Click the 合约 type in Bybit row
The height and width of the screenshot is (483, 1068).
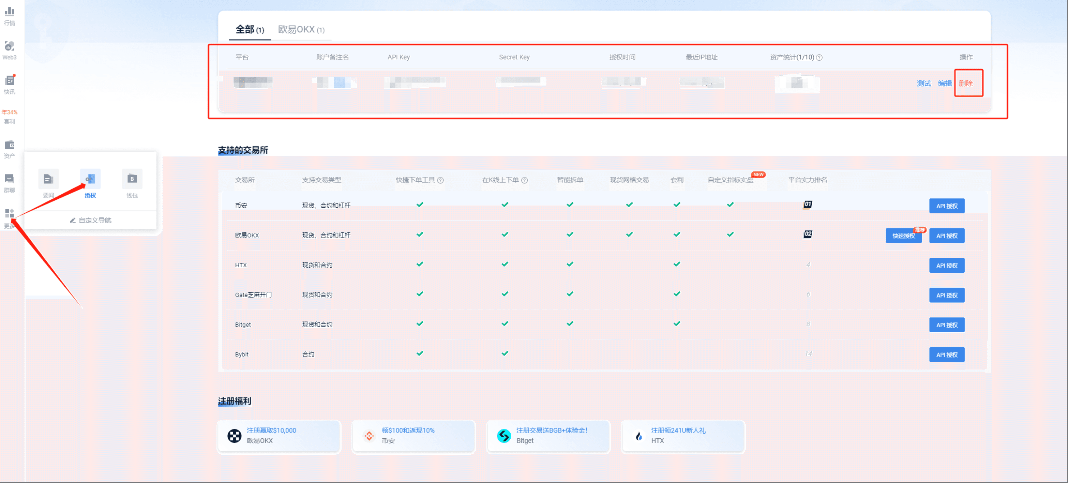[308, 354]
